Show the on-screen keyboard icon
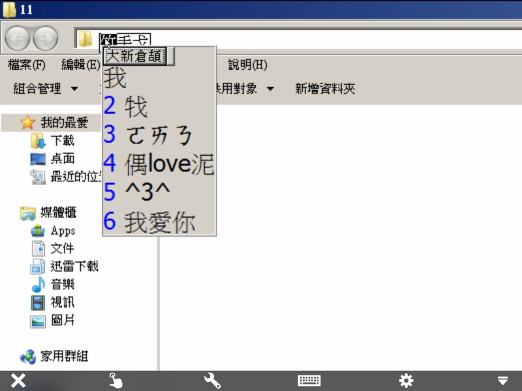 coord(309,381)
